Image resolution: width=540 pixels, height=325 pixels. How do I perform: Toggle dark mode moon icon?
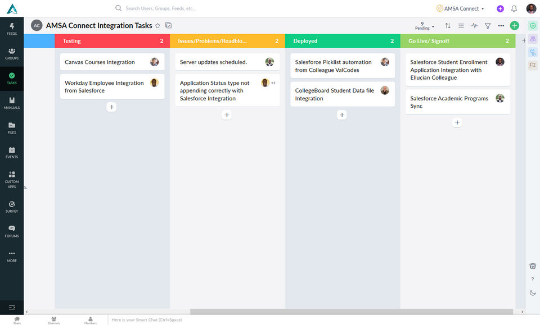tap(533, 292)
